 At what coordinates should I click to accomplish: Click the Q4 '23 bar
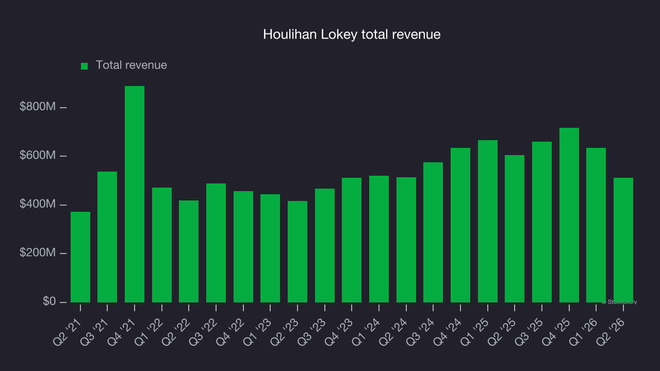(352, 240)
